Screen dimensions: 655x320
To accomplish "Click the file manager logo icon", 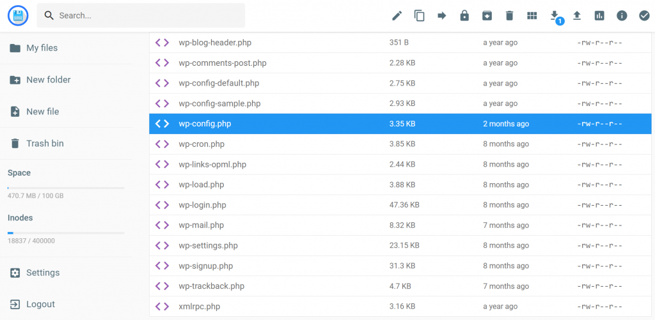I will 18,16.
